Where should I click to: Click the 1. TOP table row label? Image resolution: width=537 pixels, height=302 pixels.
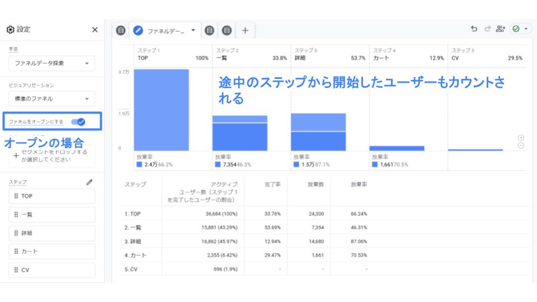click(x=132, y=214)
